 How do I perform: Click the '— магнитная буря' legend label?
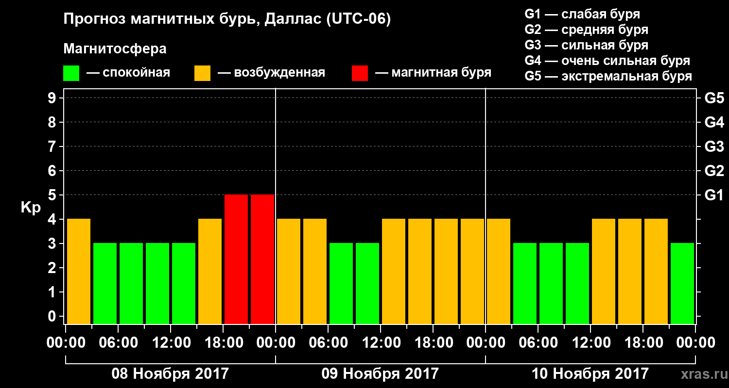(x=434, y=73)
